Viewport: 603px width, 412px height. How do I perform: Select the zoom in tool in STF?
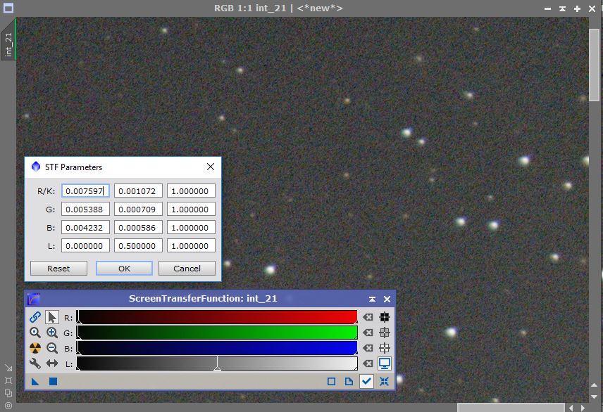click(52, 333)
